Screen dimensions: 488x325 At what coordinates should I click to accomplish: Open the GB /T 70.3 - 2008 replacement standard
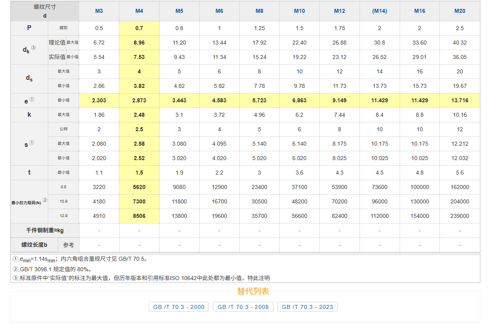pyautogui.click(x=243, y=307)
